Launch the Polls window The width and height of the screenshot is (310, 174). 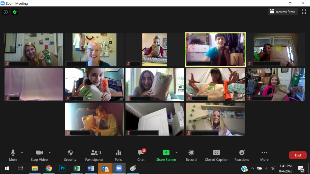click(118, 155)
